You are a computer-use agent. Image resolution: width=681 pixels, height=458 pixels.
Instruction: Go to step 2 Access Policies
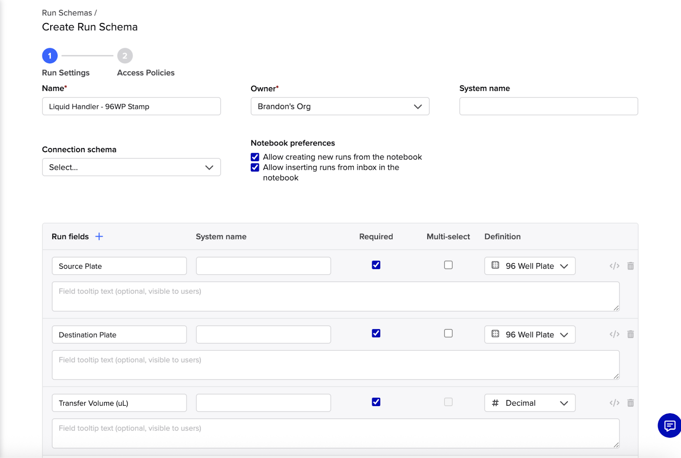(x=125, y=56)
